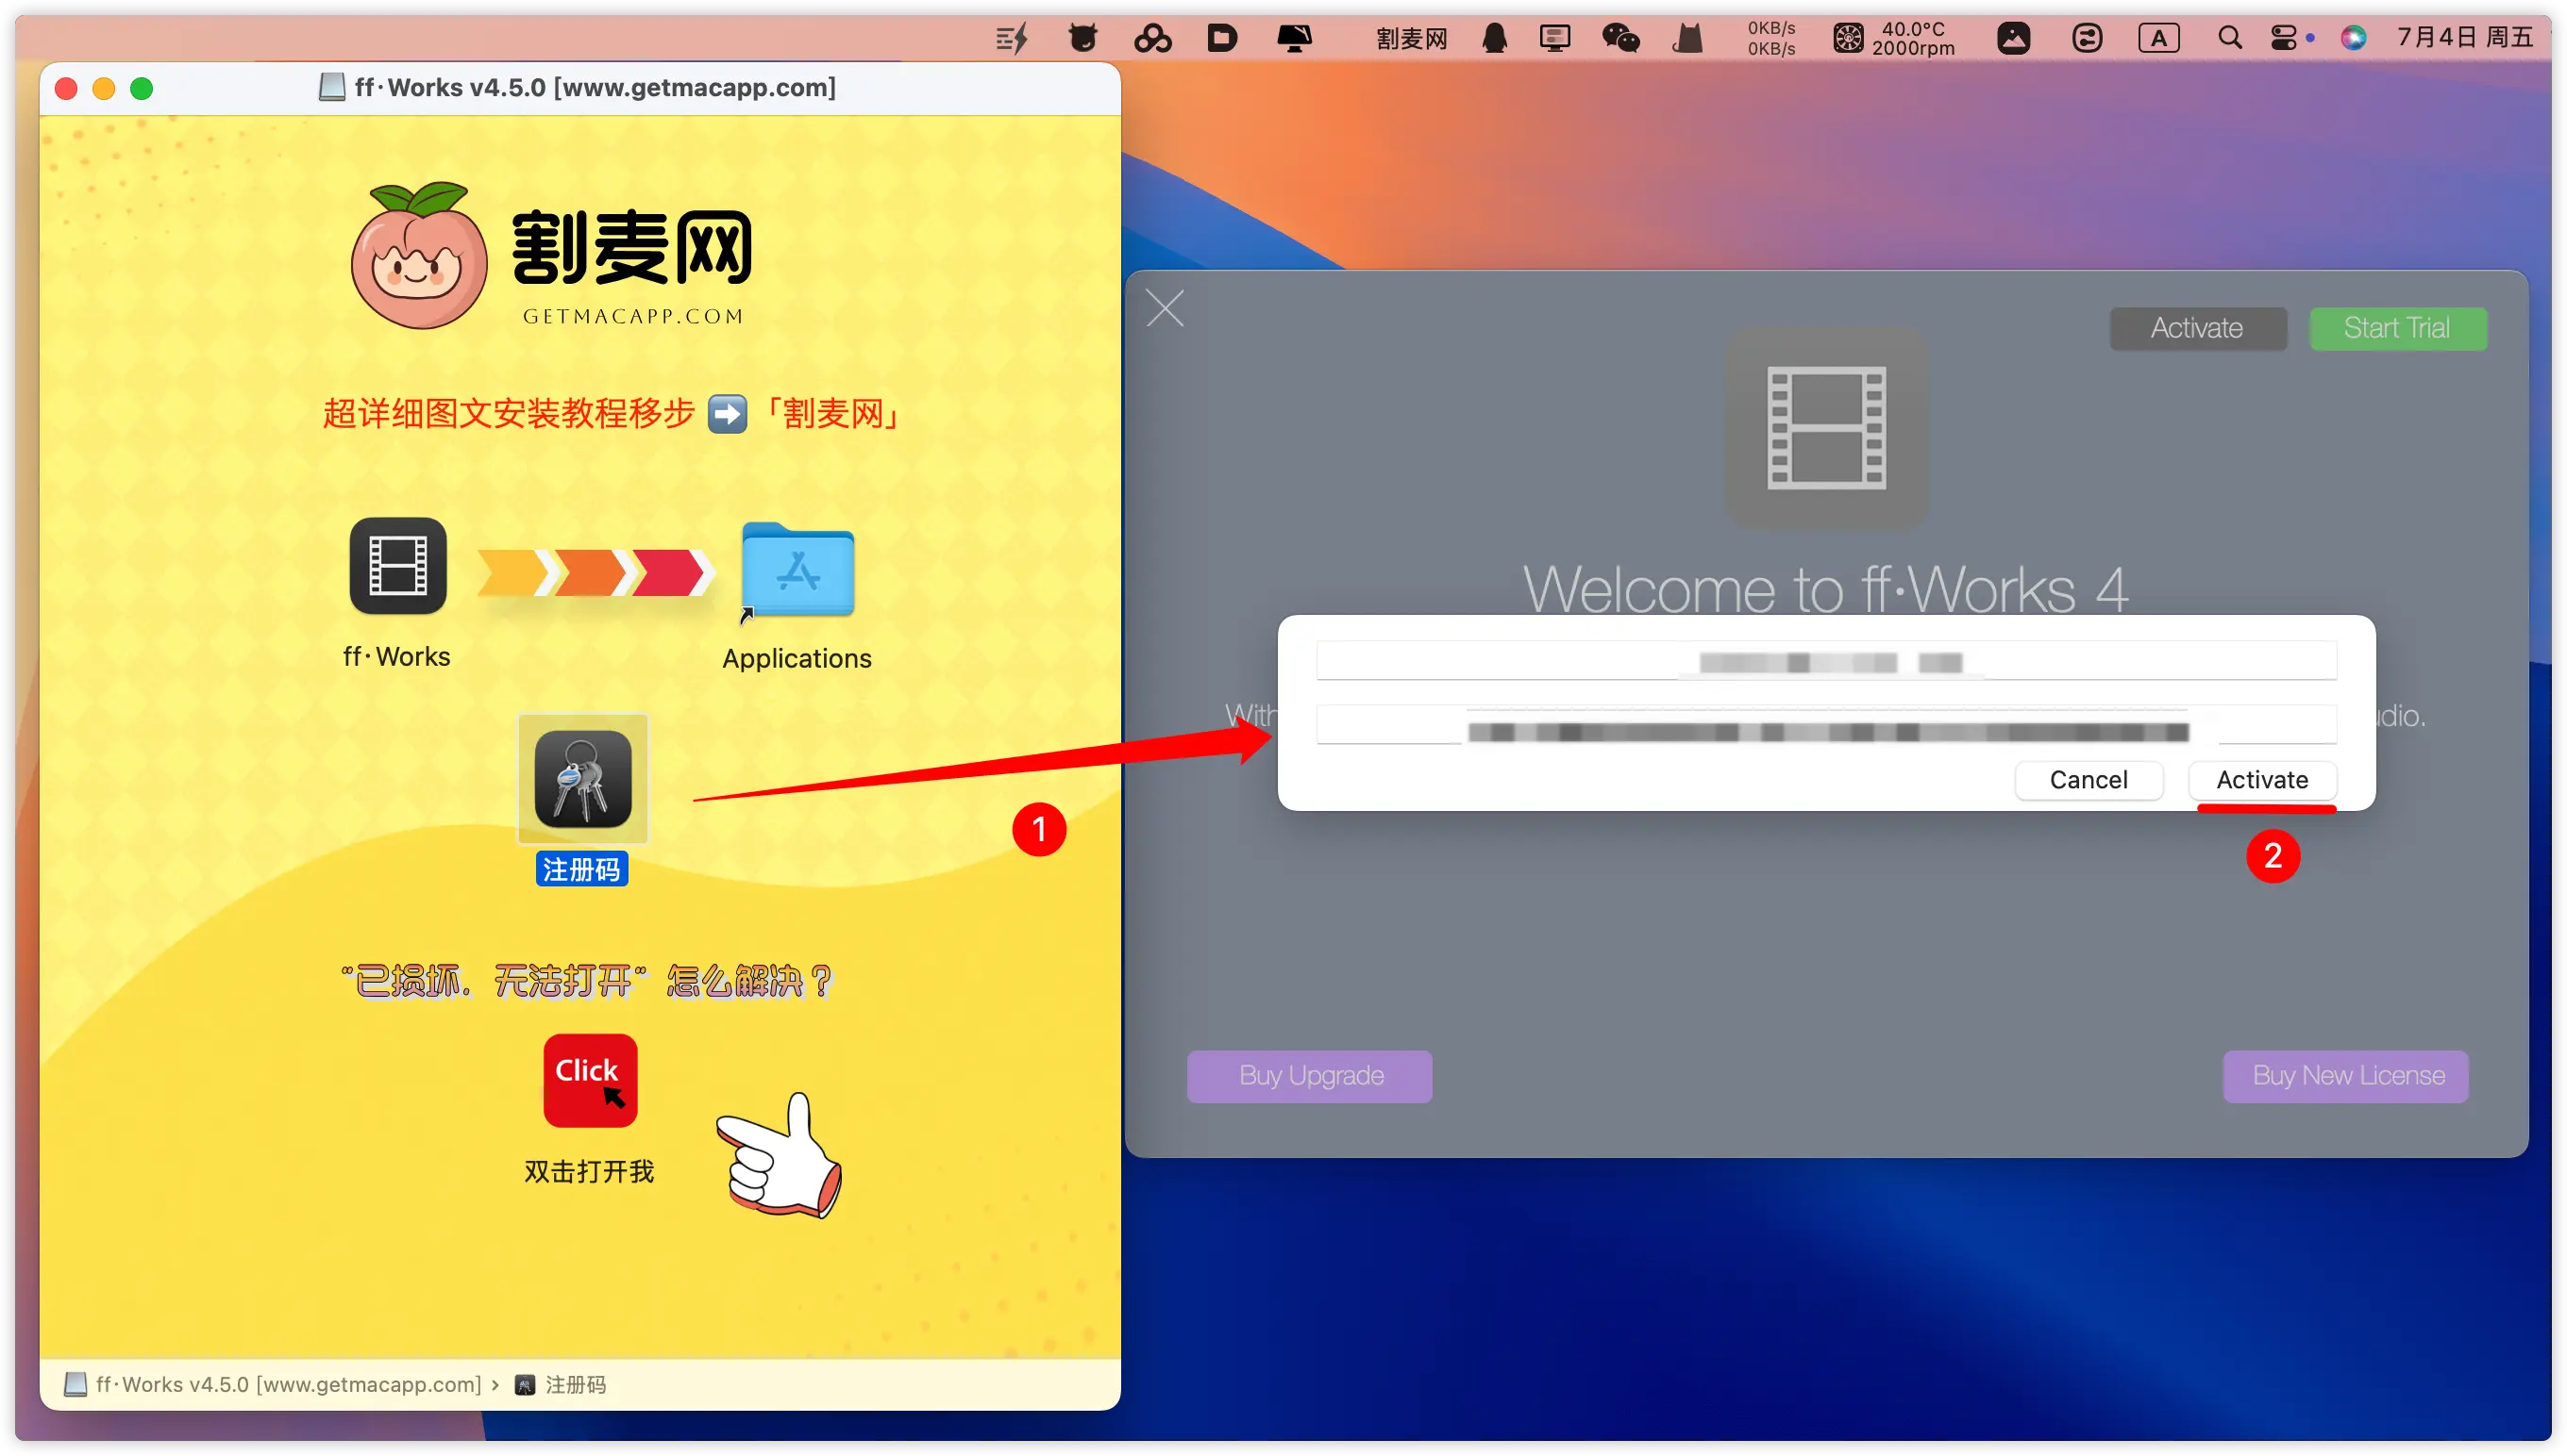Click the Start Trial button
Screen dimensions: 2567x1456
click(x=2397, y=328)
